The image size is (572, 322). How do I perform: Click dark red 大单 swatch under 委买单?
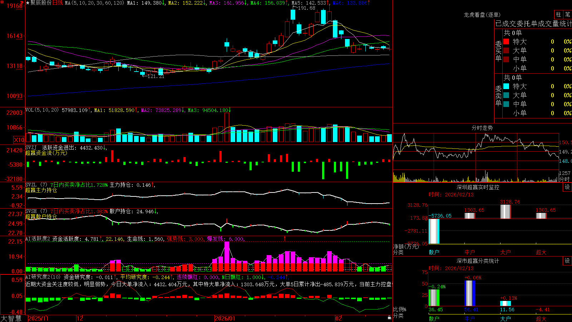506,50
